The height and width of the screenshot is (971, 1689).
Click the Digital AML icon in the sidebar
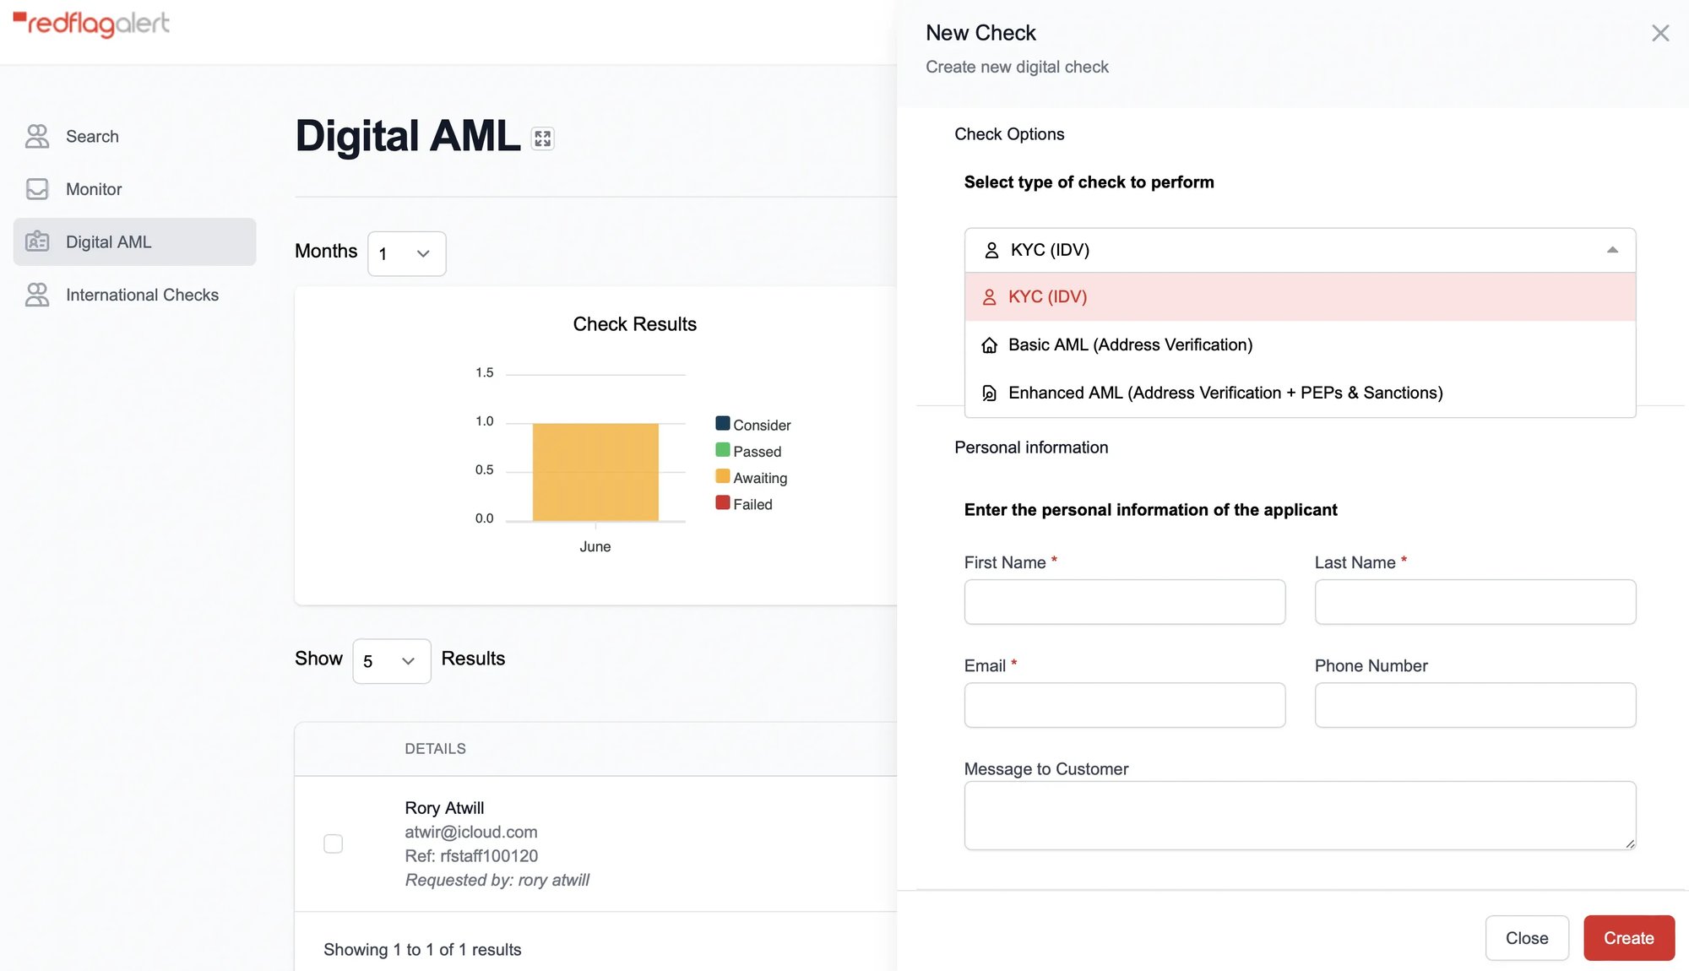(x=36, y=241)
